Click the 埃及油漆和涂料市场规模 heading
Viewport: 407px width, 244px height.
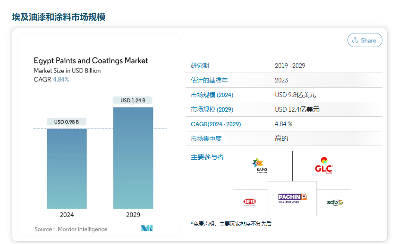tap(59, 17)
